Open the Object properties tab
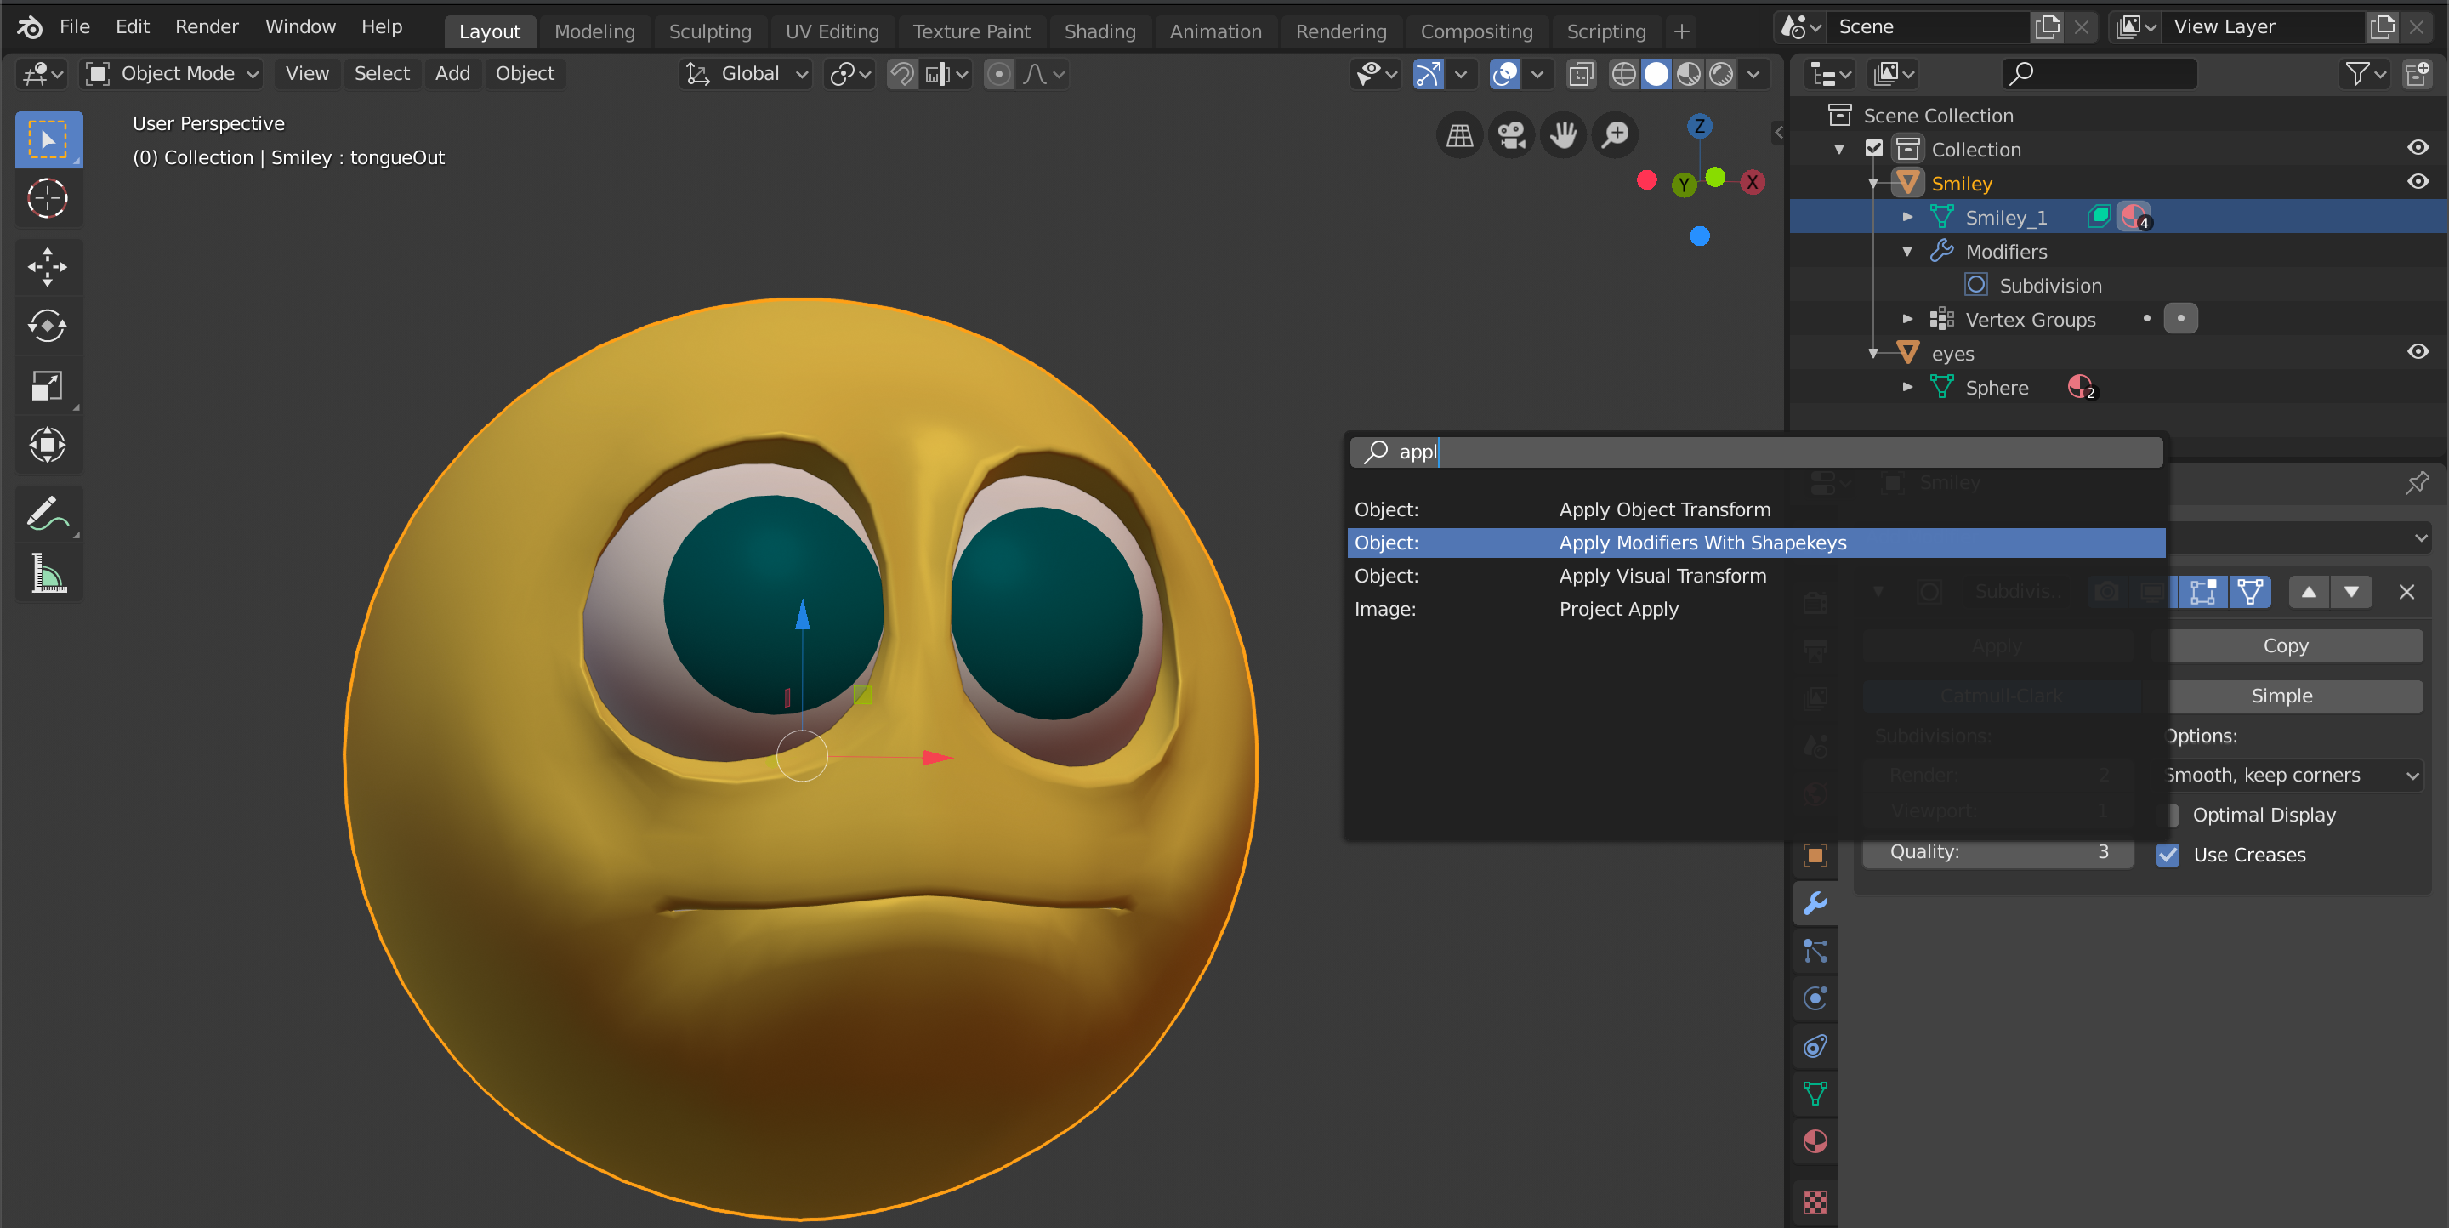 [1815, 855]
